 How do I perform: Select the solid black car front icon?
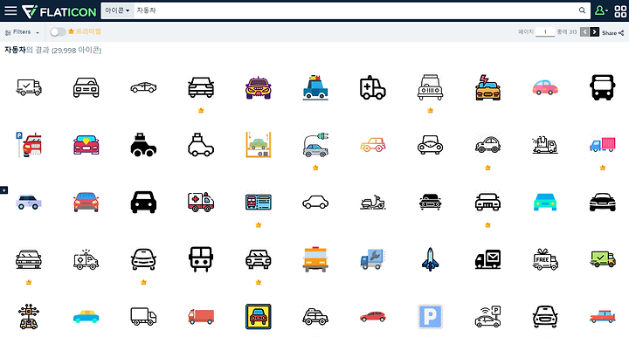(143, 202)
